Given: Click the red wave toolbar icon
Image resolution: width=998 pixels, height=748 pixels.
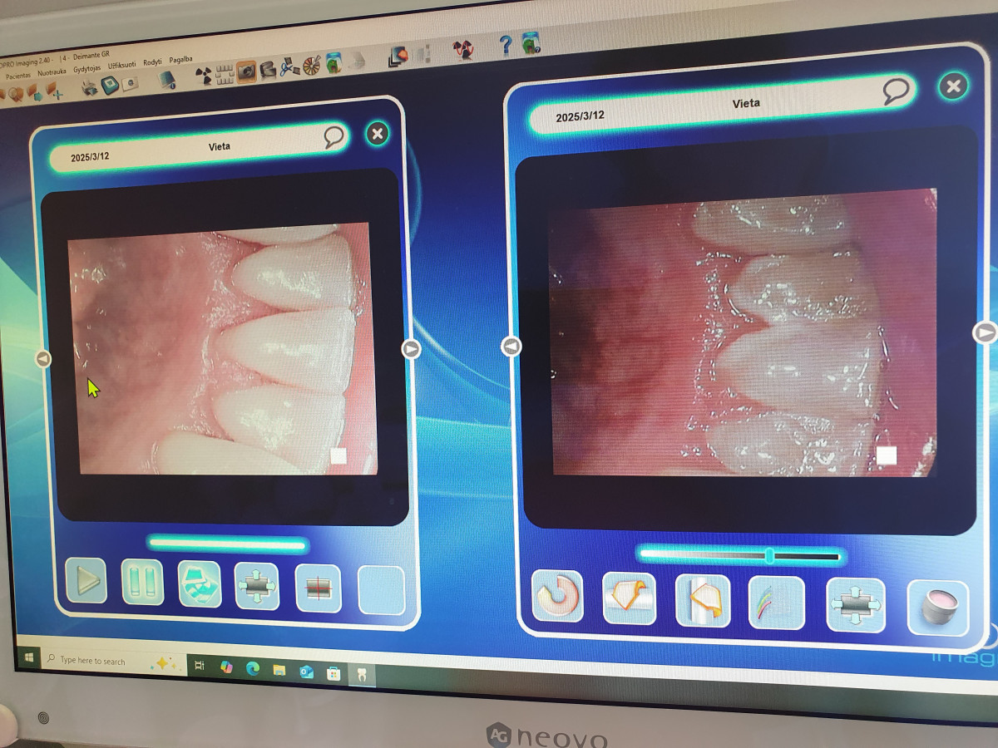Looking at the screenshot, I should click(x=463, y=50).
